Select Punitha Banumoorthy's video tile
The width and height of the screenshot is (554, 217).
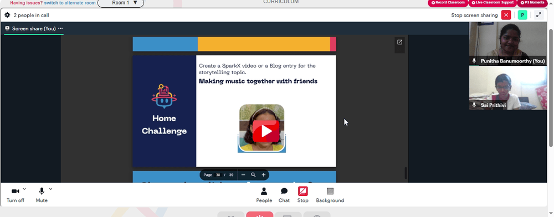(507, 43)
